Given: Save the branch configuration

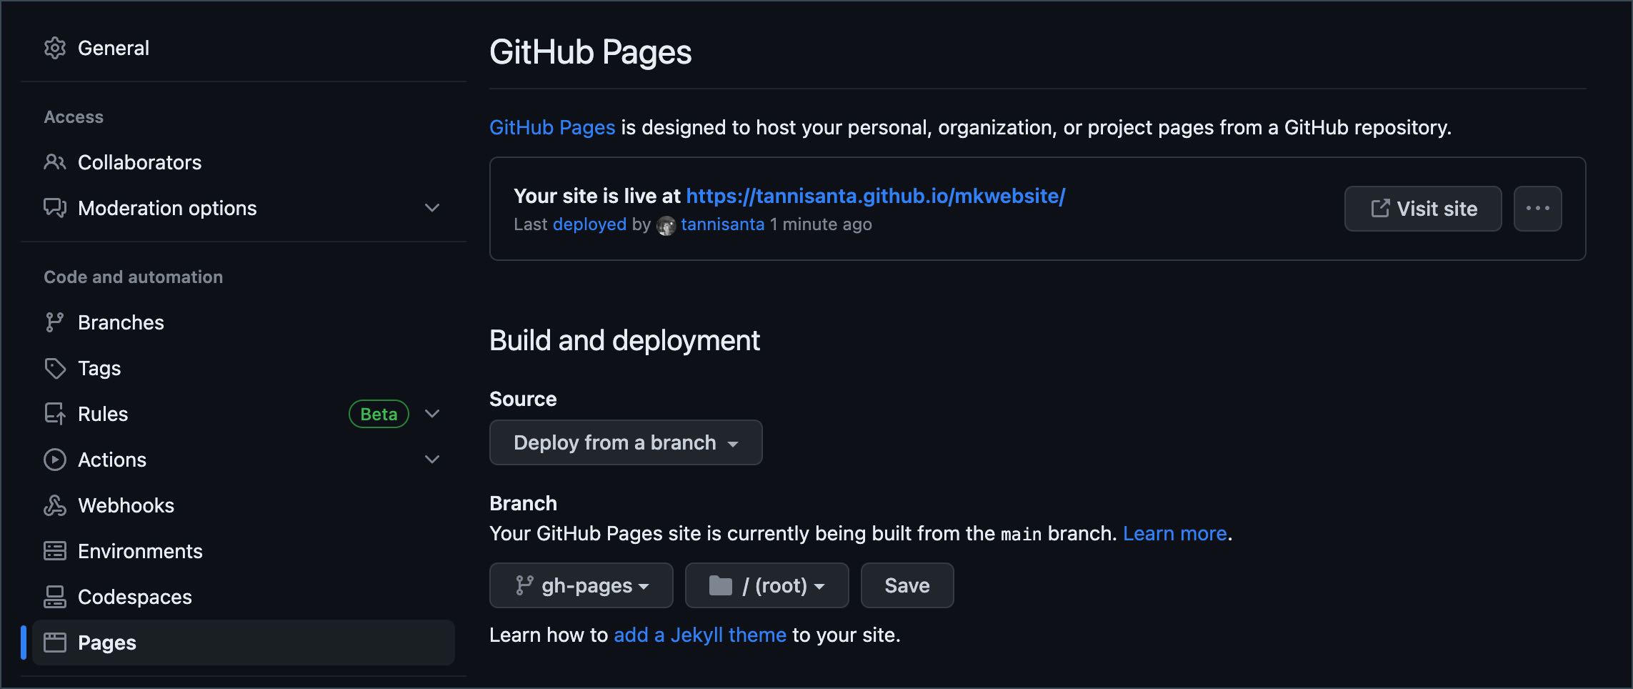Looking at the screenshot, I should click(x=907, y=585).
